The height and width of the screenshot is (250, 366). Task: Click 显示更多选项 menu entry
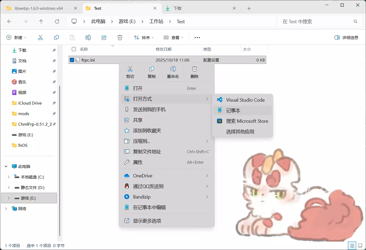click(x=167, y=221)
